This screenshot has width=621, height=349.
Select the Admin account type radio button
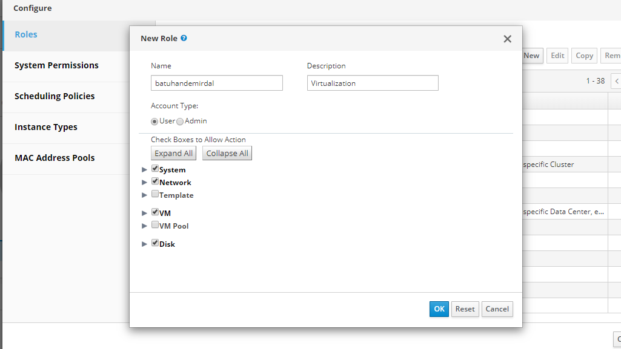180,122
